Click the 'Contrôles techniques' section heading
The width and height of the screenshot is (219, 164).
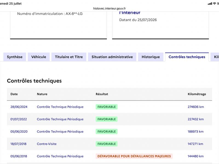tap(34, 81)
